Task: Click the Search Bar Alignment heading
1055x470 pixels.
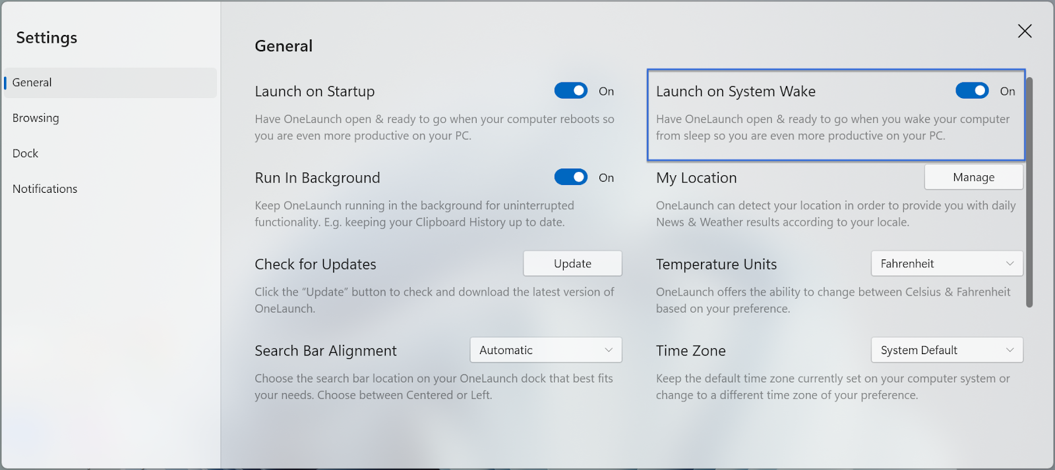Action: click(326, 351)
